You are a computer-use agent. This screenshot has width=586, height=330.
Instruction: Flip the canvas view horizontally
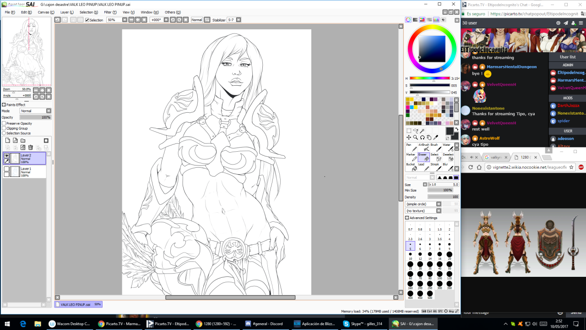tap(207, 20)
